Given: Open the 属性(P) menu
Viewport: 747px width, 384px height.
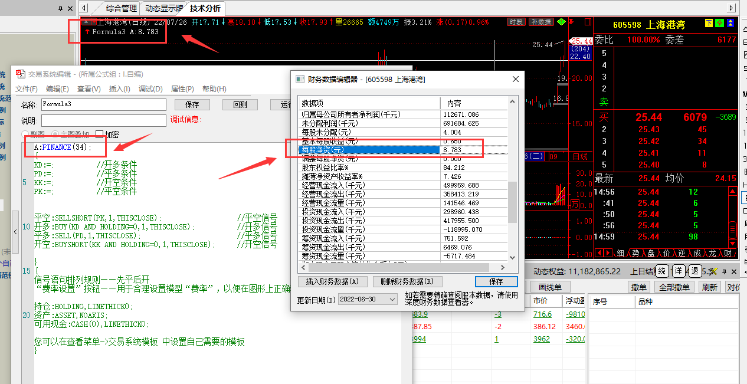Looking at the screenshot, I should pos(182,89).
